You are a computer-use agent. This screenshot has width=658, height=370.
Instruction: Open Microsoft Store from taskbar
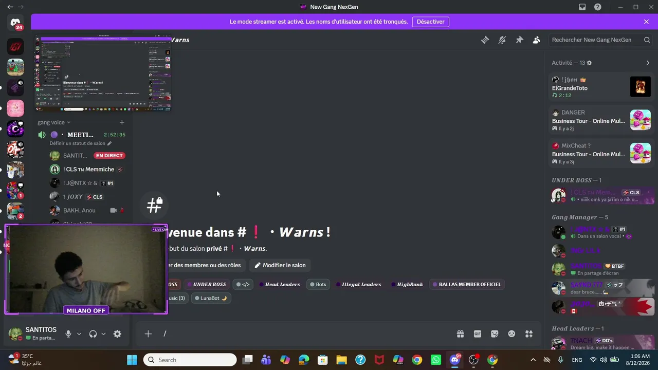point(322,360)
